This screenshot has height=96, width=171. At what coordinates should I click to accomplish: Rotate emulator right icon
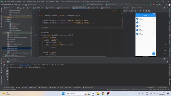coord(135,11)
